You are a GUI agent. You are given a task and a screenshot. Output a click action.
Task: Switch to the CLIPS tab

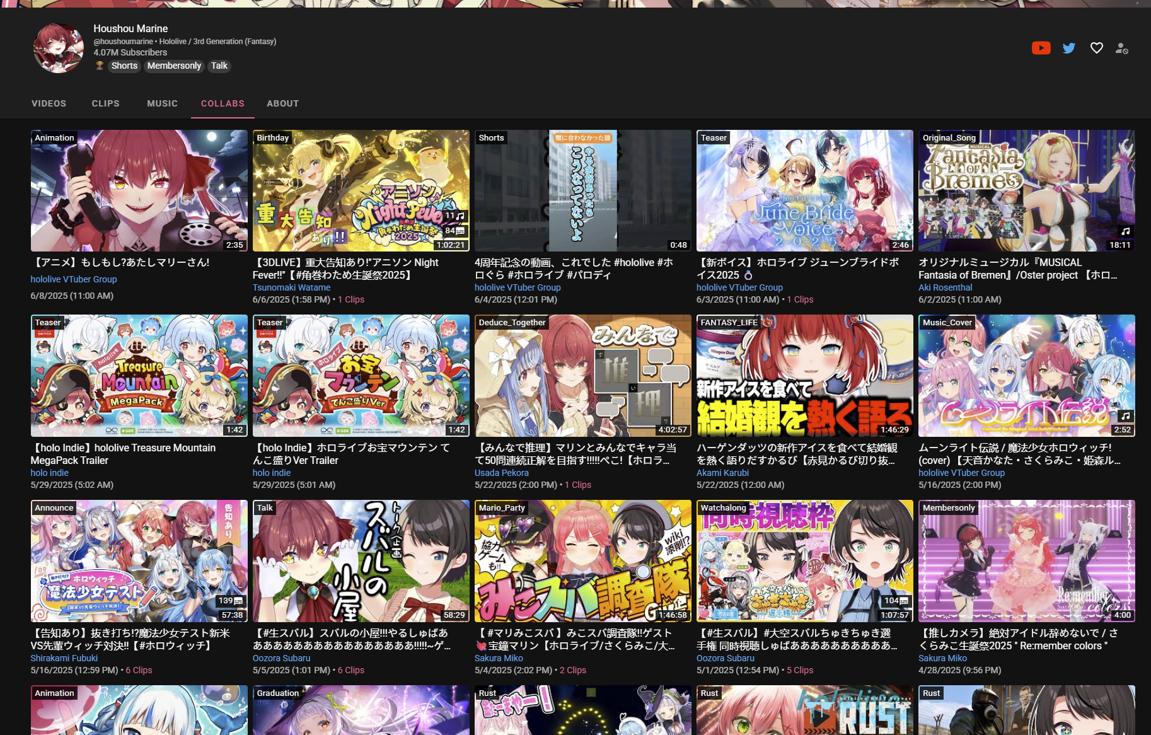(x=106, y=103)
